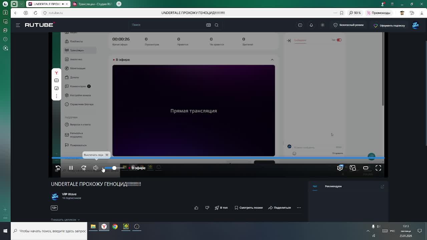Click the video progress bar

pos(218,158)
